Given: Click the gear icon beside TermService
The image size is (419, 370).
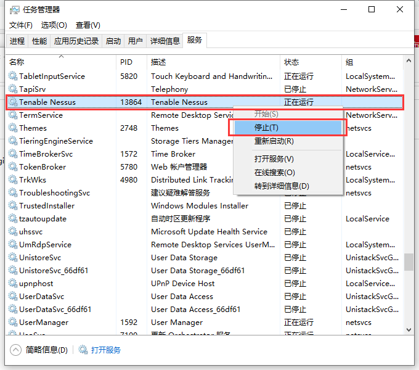Looking at the screenshot, I should (x=13, y=115).
